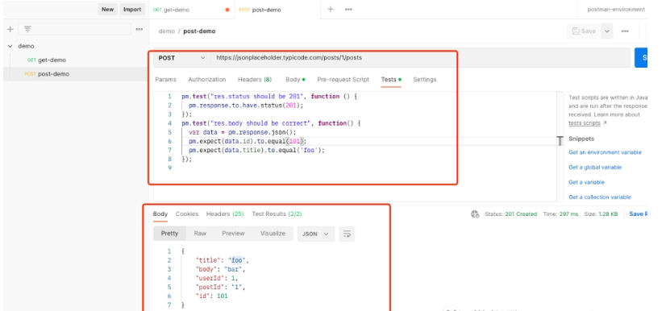Open the Tests tab
The height and width of the screenshot is (311, 666).
click(x=391, y=79)
